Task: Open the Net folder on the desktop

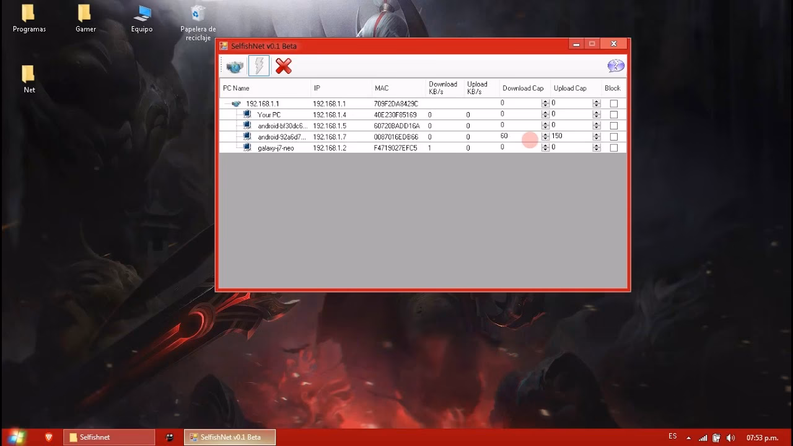Action: (29, 79)
